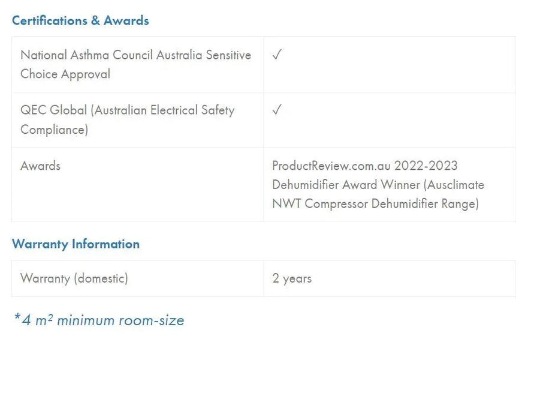
Task: Click the 'Awards' row label
Action: click(x=40, y=166)
